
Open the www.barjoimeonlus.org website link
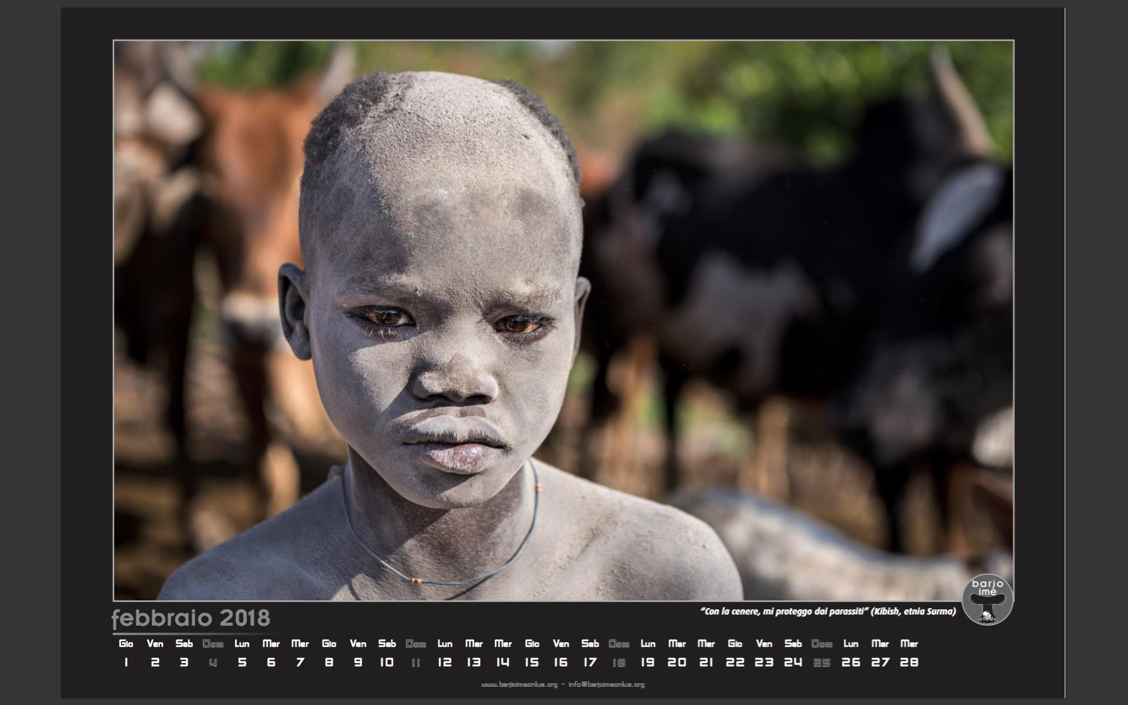[x=519, y=684]
